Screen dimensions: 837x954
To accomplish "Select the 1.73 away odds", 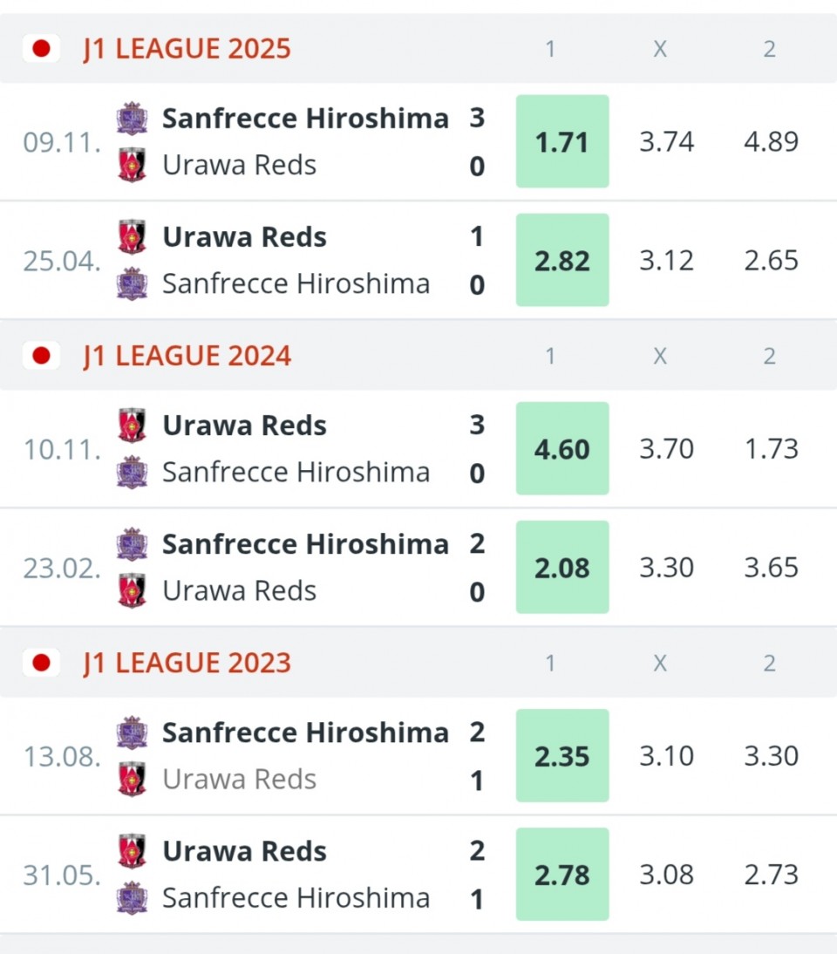I will tap(771, 449).
